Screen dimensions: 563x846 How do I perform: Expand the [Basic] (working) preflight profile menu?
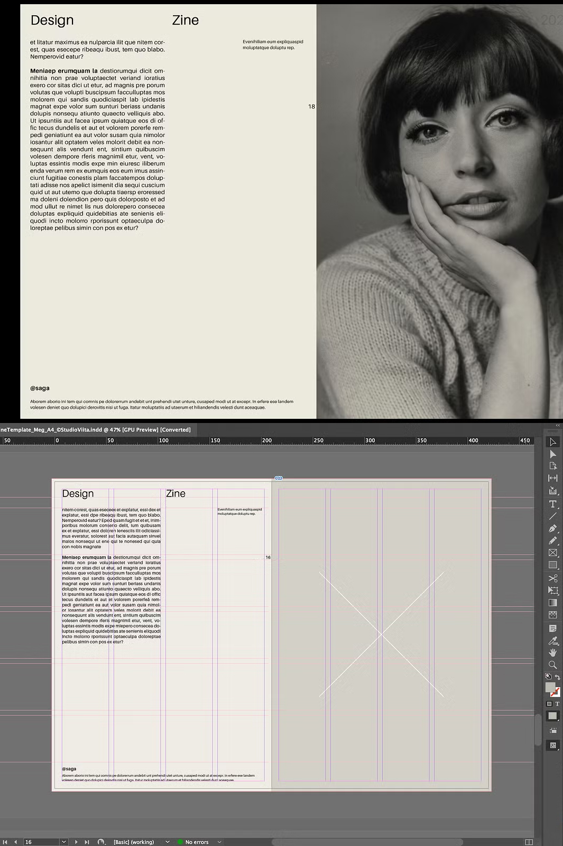(x=168, y=842)
